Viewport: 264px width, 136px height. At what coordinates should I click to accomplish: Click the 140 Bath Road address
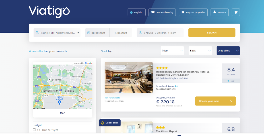tap(172, 78)
